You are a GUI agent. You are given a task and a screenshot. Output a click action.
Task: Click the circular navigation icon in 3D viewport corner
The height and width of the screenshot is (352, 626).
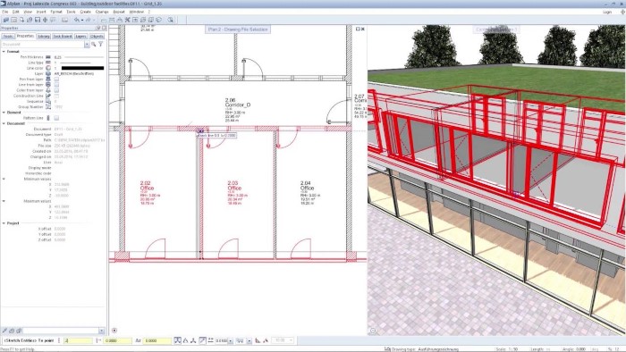coord(373,331)
